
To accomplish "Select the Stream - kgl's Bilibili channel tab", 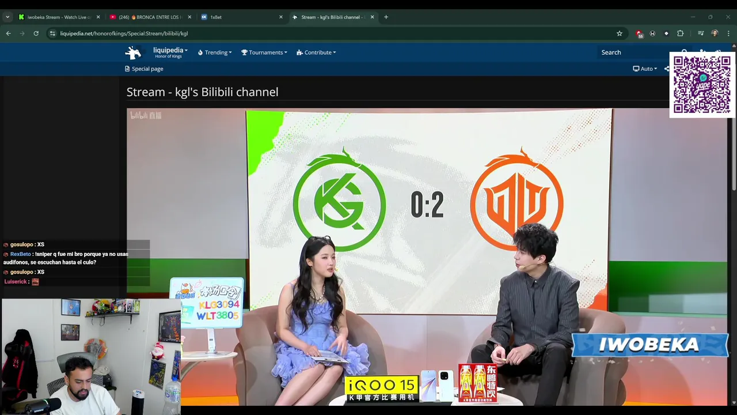I will pyautogui.click(x=333, y=17).
